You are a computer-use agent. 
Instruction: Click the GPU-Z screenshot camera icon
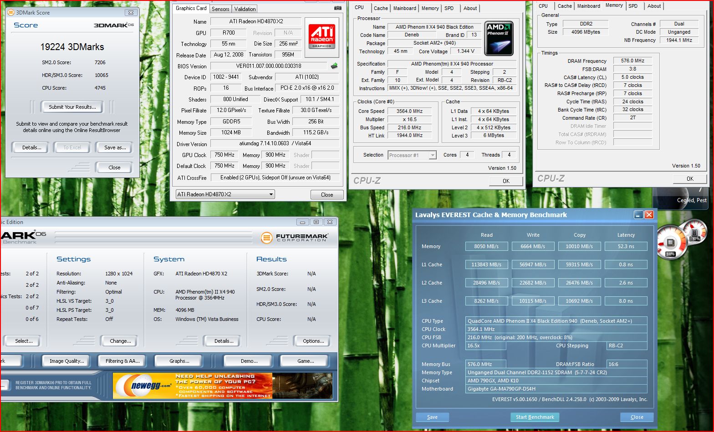(337, 8)
